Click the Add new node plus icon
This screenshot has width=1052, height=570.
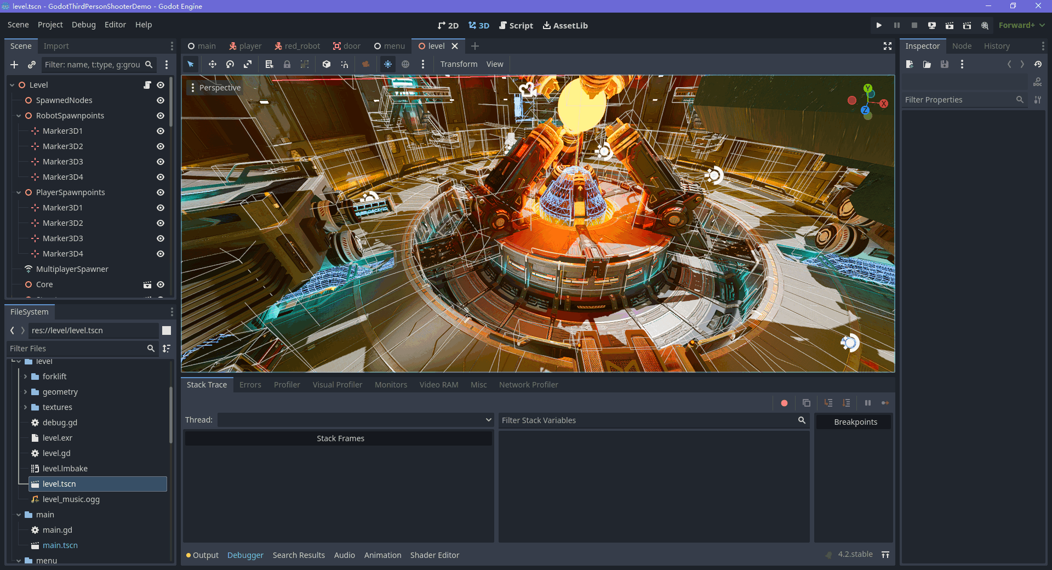(14, 65)
